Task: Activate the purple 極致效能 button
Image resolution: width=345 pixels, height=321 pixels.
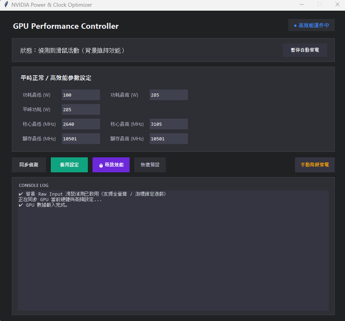Action: coord(111,165)
